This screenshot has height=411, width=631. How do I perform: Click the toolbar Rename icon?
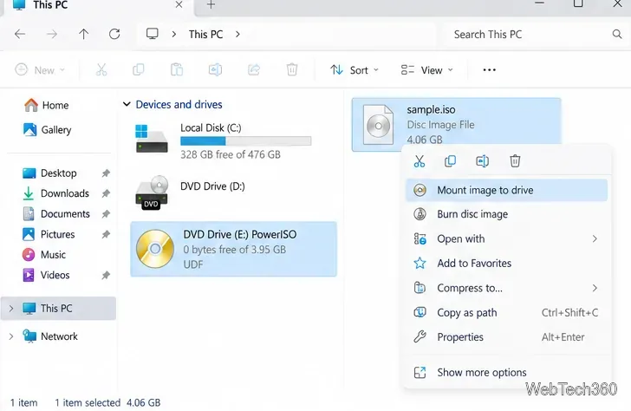(x=215, y=69)
